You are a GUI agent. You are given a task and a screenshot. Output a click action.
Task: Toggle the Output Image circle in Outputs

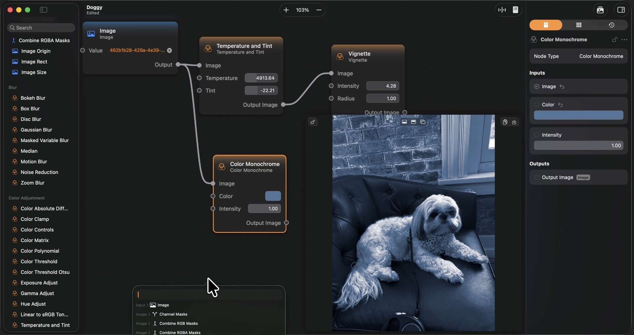[537, 177]
